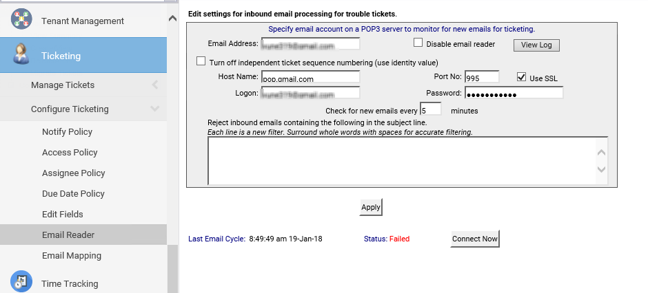The height and width of the screenshot is (293, 648).
Task: Collapse the Configure Ticketing section
Action: (154, 109)
